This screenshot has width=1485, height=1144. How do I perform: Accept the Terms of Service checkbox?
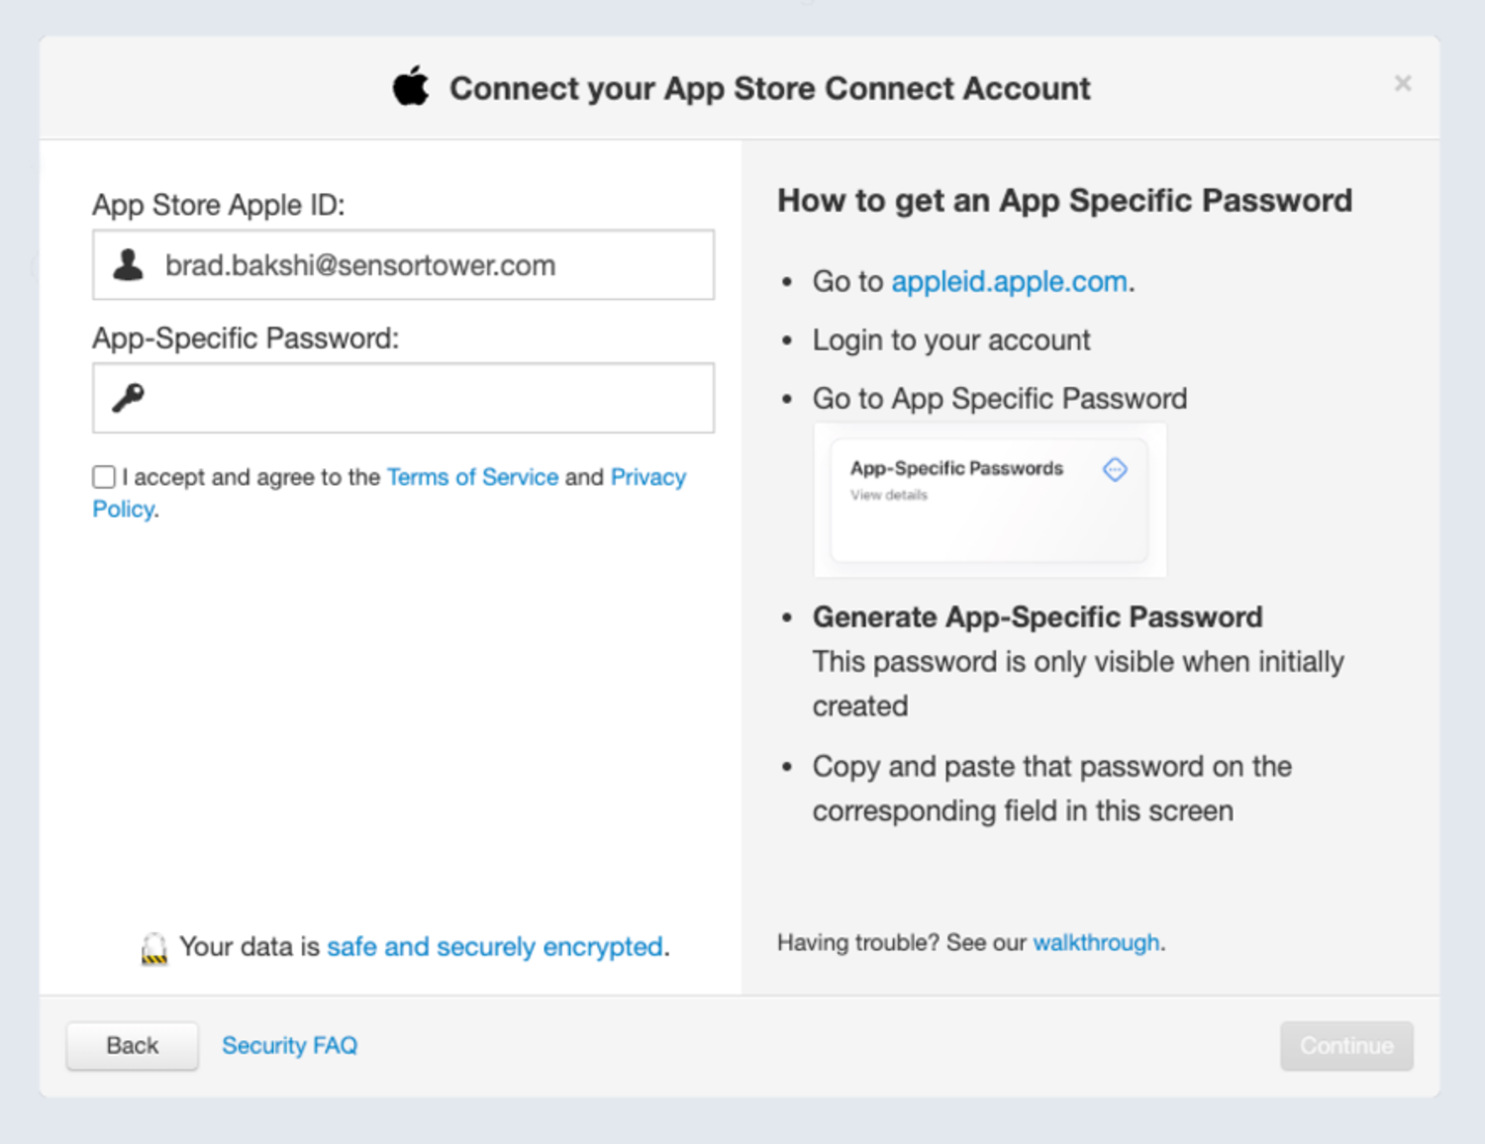(104, 477)
